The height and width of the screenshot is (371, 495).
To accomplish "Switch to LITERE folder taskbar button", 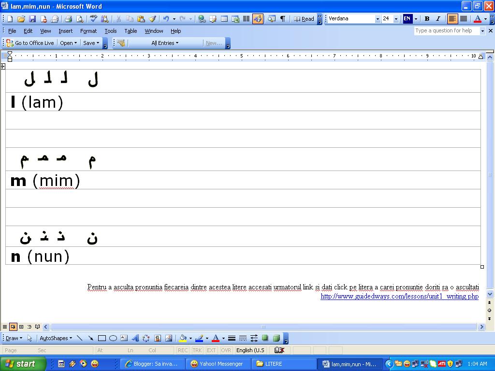I will point(283,364).
